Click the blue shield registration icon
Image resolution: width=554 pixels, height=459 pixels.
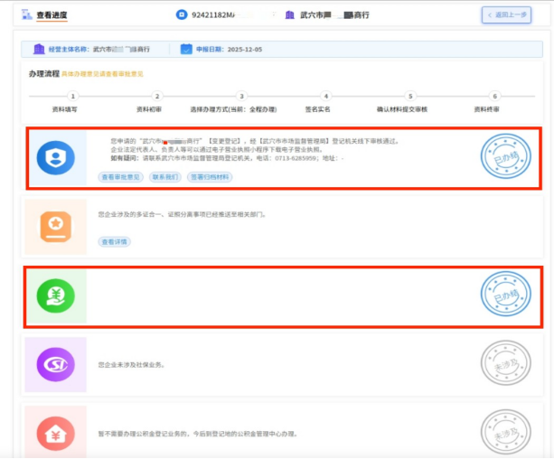click(x=56, y=157)
